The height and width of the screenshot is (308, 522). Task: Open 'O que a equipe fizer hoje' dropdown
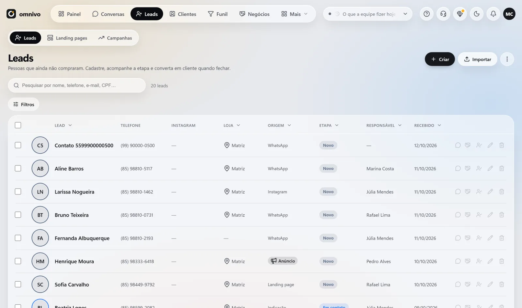(x=368, y=14)
